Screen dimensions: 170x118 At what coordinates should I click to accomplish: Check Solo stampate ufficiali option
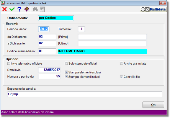click(66, 63)
